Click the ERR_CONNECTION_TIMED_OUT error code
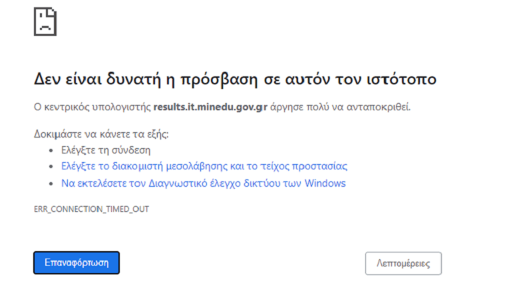This screenshot has height=295, width=529. click(92, 209)
